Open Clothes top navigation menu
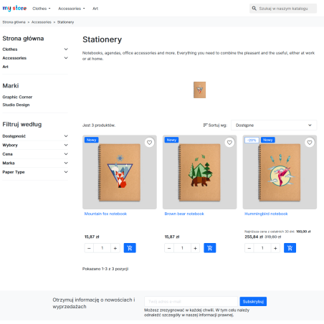Viewport: 324px width, 324px height. [42, 9]
